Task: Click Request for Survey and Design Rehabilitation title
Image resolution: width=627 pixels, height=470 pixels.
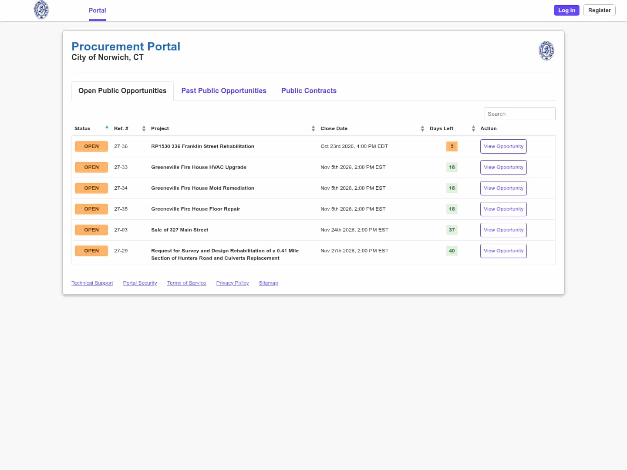Action: tap(225, 255)
